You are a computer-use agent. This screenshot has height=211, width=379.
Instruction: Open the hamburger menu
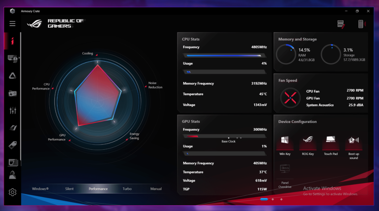12,23
